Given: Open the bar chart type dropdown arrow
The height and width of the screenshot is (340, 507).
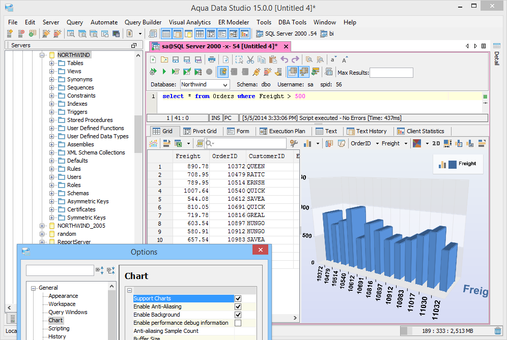Looking at the screenshot, I should pyautogui.click(x=318, y=143).
